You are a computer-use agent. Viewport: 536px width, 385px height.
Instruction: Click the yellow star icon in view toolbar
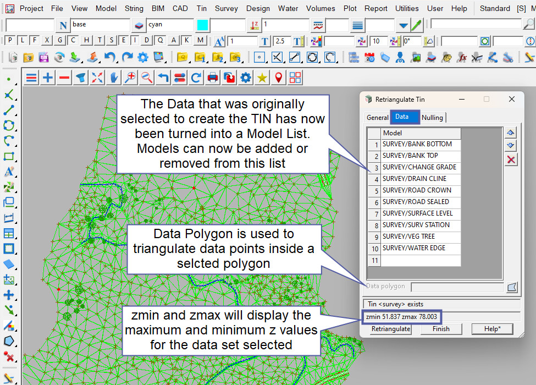(262, 78)
